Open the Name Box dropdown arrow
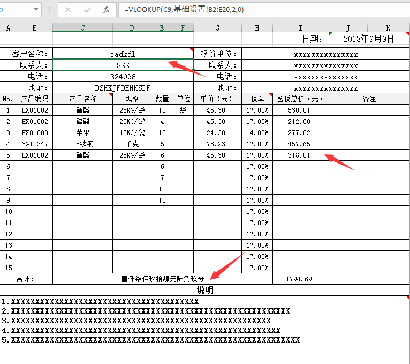This screenshot has width=410, height=364. (x=36, y=10)
